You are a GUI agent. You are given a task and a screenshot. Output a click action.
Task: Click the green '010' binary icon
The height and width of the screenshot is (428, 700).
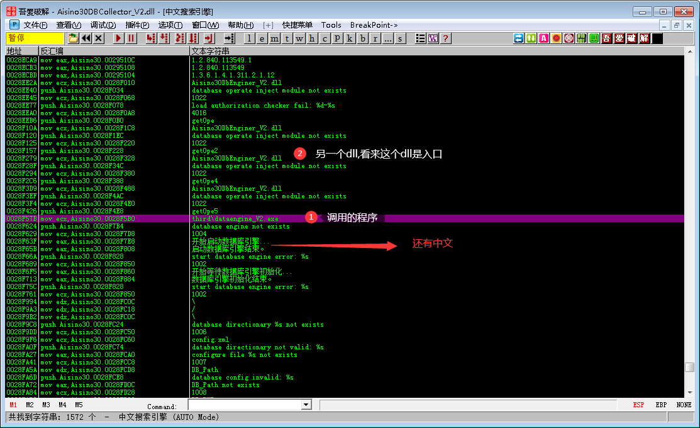581,38
